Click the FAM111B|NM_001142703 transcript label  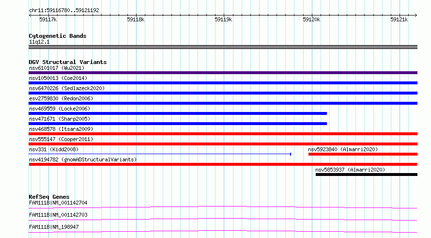pyautogui.click(x=58, y=215)
